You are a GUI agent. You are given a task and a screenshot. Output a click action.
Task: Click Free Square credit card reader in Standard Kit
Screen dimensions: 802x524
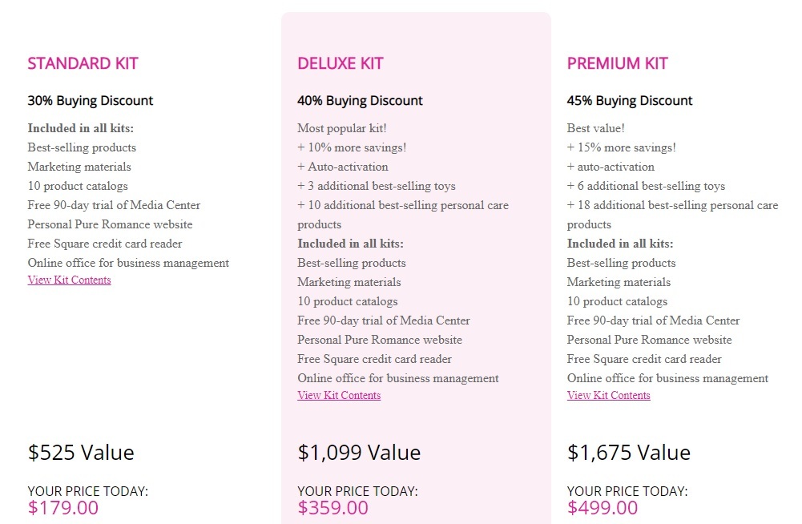[x=104, y=243]
